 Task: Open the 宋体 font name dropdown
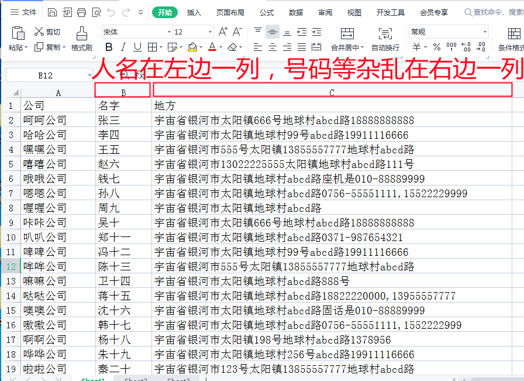click(168, 30)
